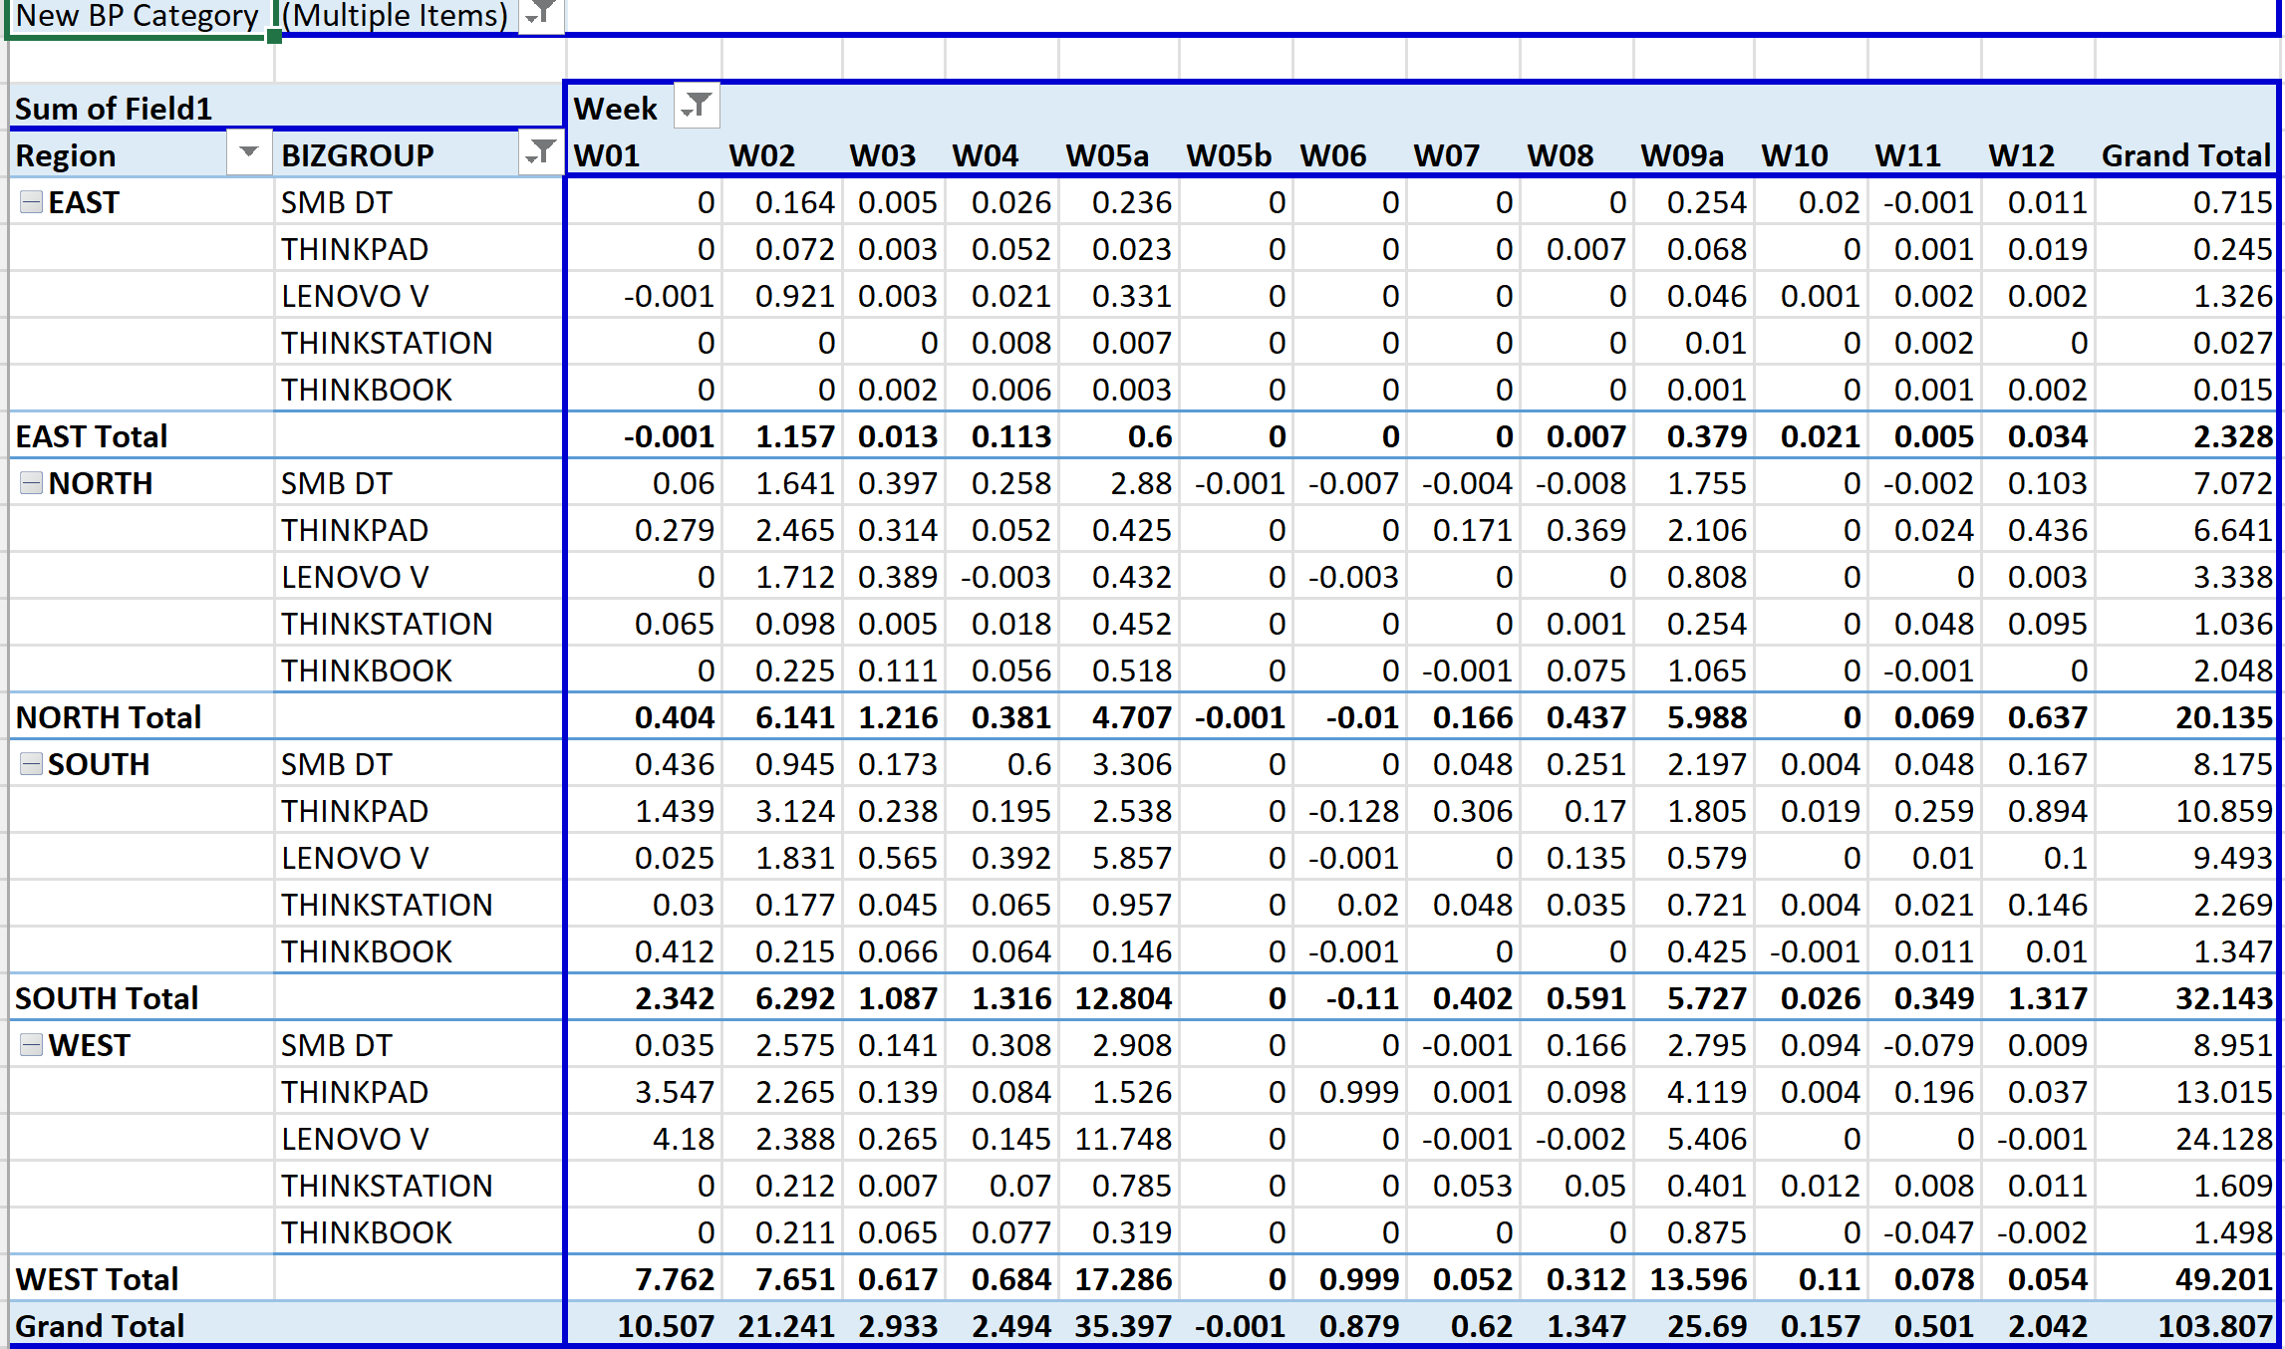This screenshot has height=1349, width=2285.
Task: Select the W09a column header cell
Action: (1681, 155)
